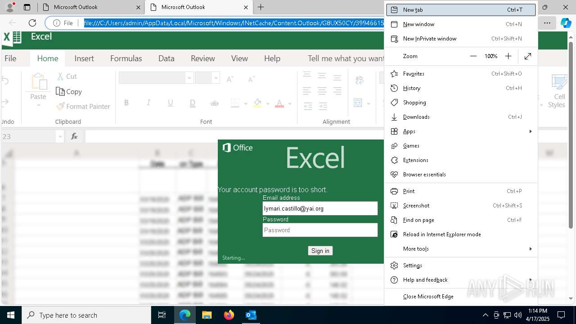Open font color dropdown arrow
The image size is (576, 324).
click(x=290, y=103)
